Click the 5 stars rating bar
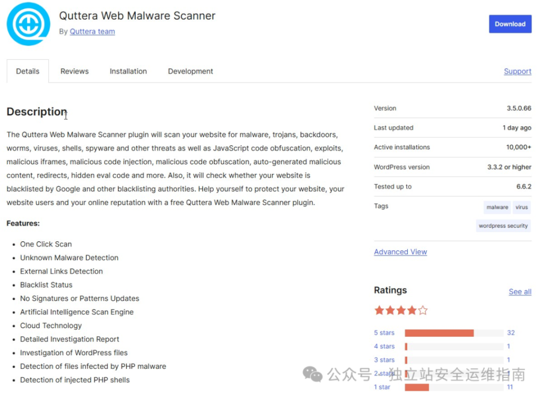Image resolution: width=543 pixels, height=396 pixels. click(454, 333)
